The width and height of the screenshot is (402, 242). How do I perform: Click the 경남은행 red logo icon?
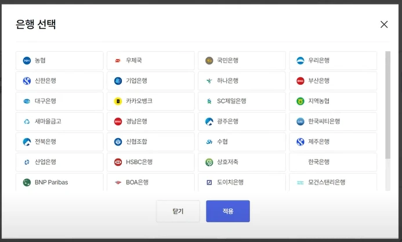click(x=118, y=121)
